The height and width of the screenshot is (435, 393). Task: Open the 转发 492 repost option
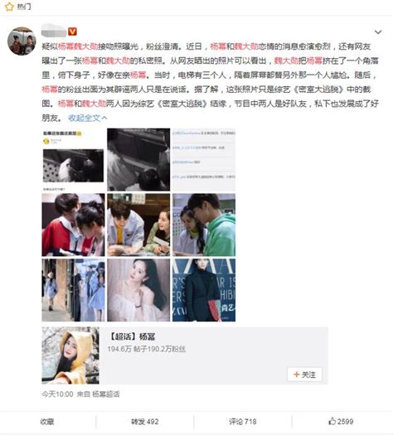[144, 422]
